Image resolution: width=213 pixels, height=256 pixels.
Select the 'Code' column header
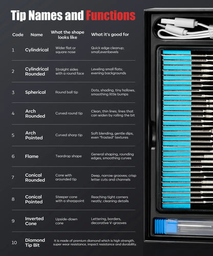pyautogui.click(x=18, y=35)
